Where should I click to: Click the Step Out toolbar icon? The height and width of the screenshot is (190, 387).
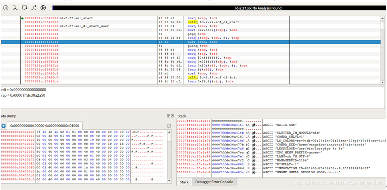34,8
